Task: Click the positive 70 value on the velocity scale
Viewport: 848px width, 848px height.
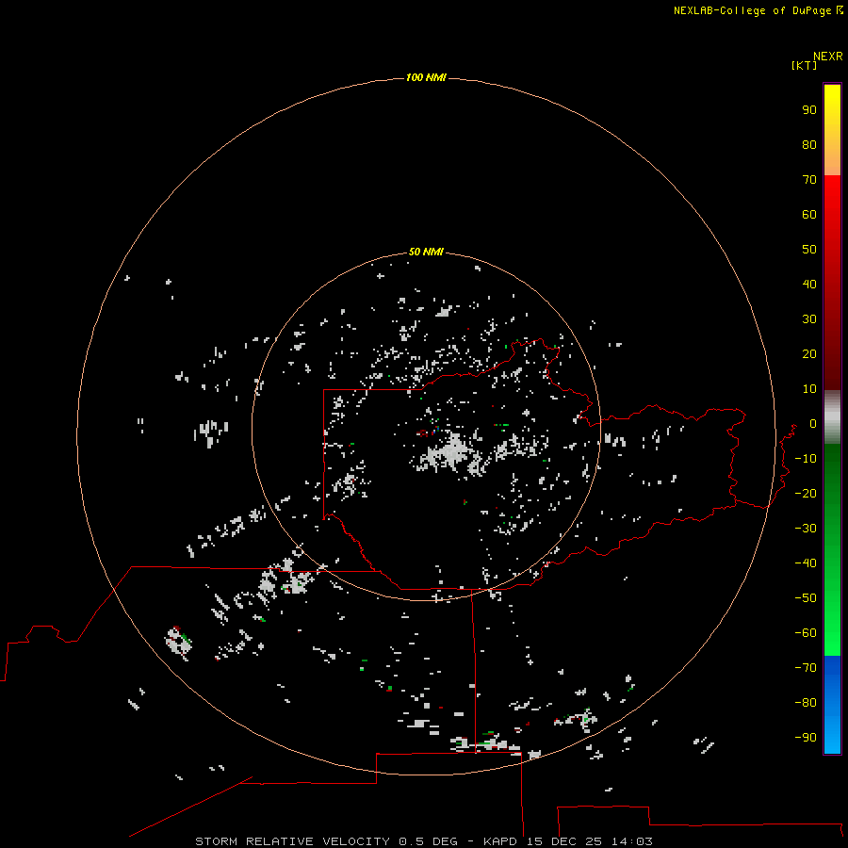Action: (809, 180)
